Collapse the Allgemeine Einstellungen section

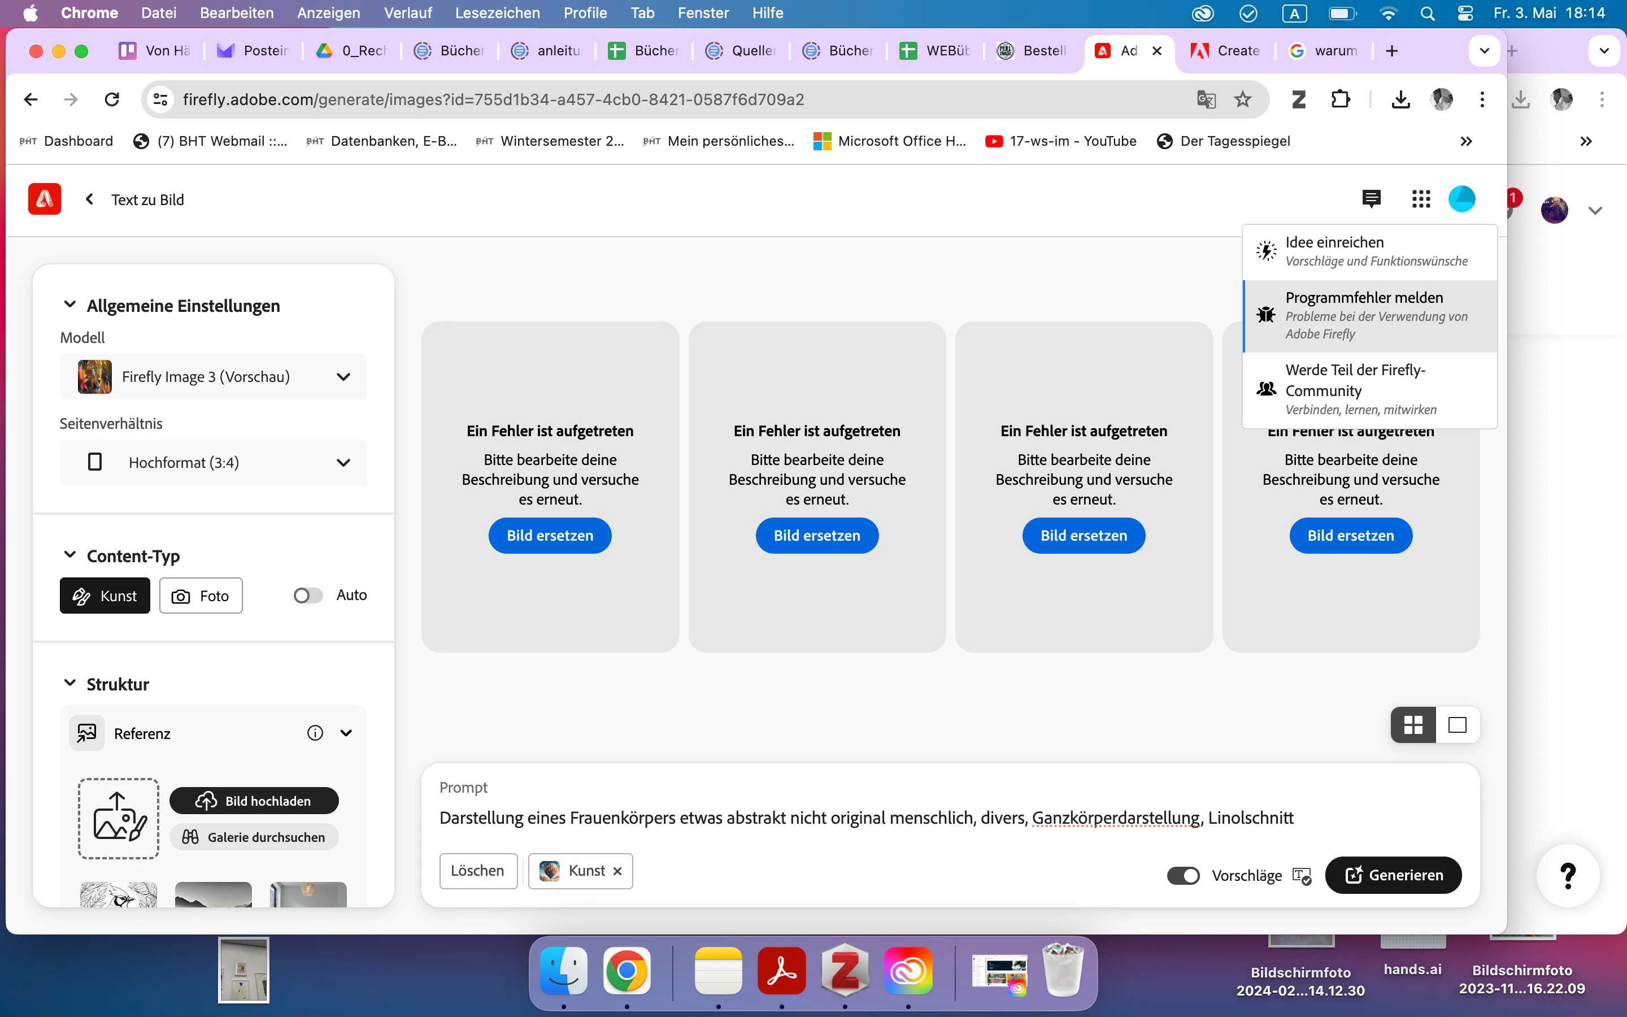coord(69,305)
